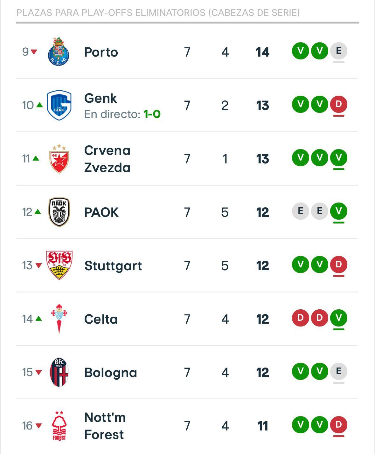Tap Genk's latest defeat result badge
This screenshot has height=454, width=375.
coord(338,104)
